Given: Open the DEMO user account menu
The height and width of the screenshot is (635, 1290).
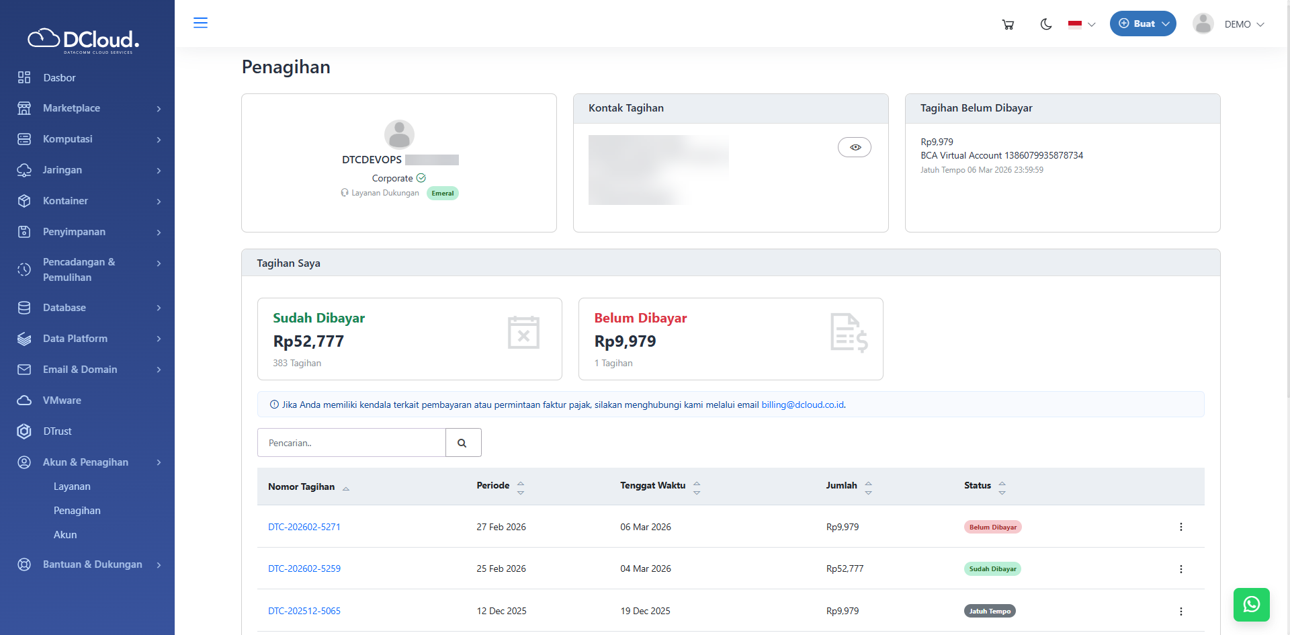Looking at the screenshot, I should click(1229, 24).
